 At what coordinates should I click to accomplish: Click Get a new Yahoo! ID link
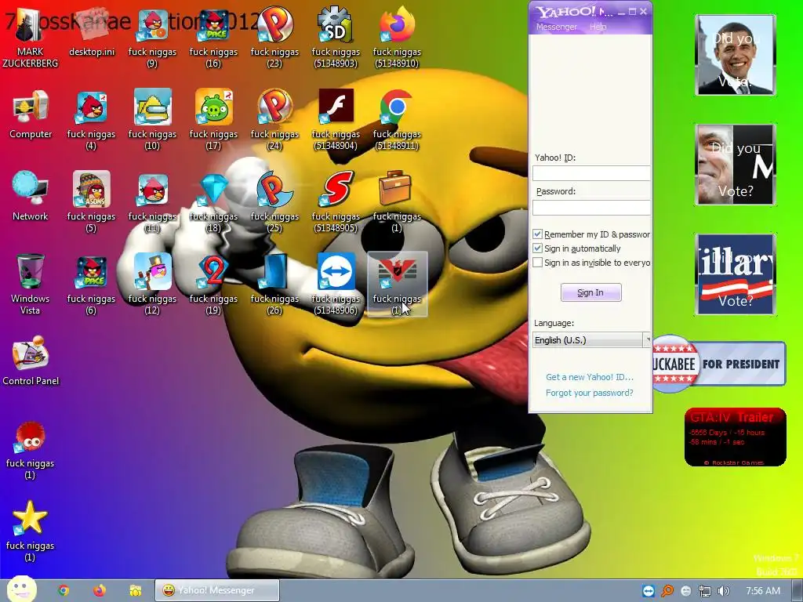click(590, 377)
